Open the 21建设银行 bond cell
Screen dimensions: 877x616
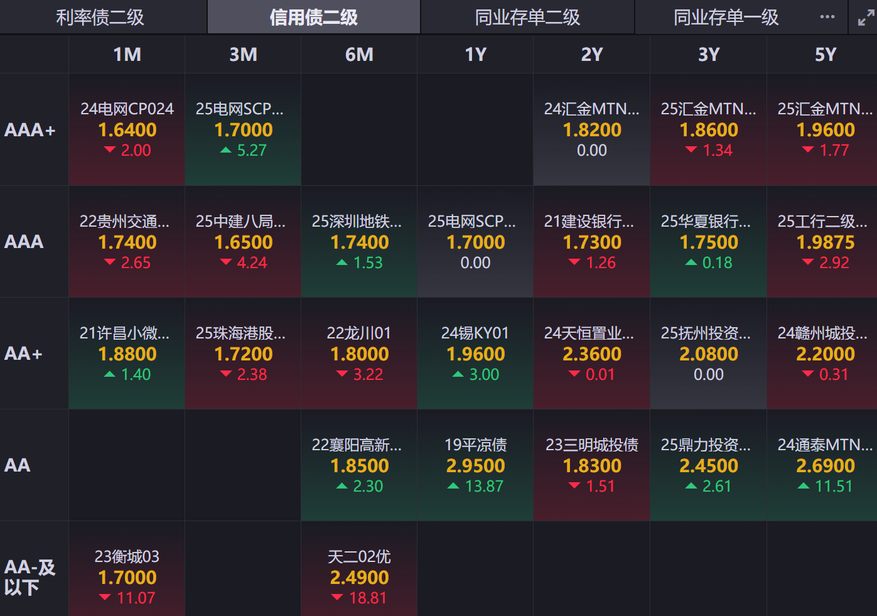pos(591,242)
